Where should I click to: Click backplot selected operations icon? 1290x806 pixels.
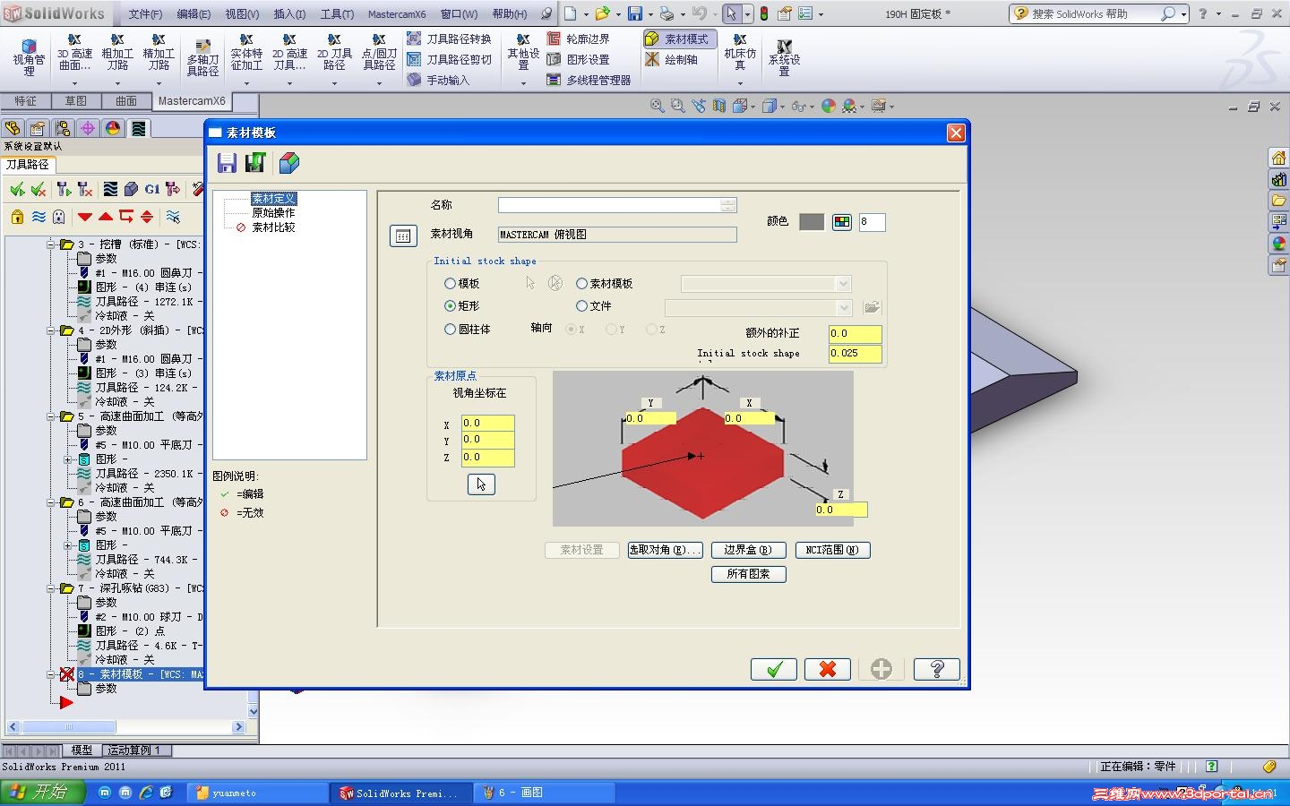[110, 189]
